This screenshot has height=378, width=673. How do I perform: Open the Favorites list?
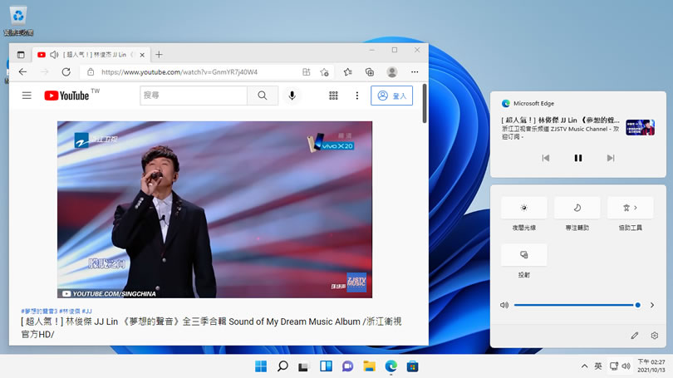pyautogui.click(x=347, y=72)
